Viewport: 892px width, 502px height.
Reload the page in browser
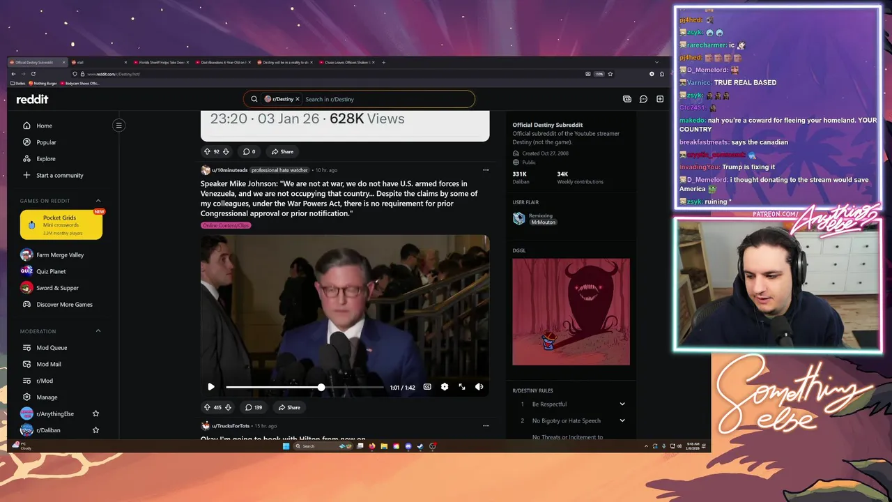(x=33, y=74)
